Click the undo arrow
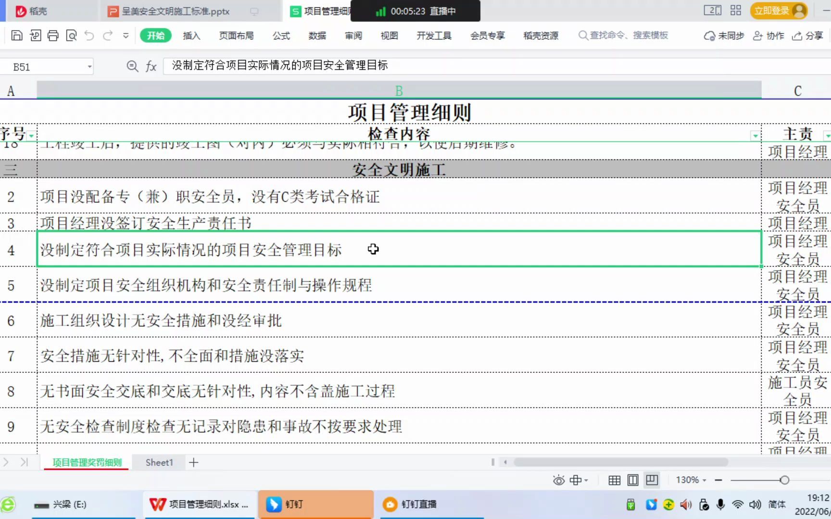Viewport: 831px width, 519px height. click(x=89, y=36)
